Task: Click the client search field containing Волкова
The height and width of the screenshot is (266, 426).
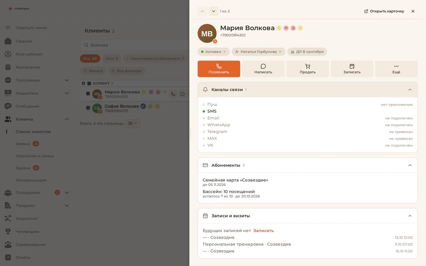Action: tap(135, 45)
